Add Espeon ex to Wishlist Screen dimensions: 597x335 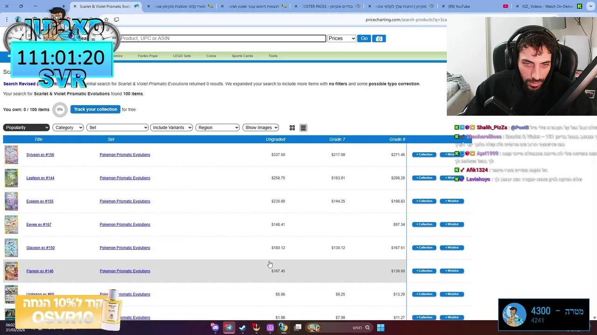451,201
